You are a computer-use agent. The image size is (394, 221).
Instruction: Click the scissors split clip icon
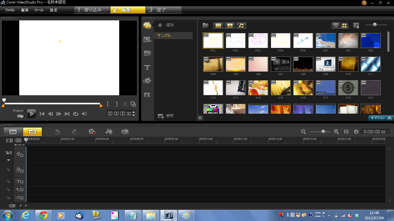click(x=125, y=104)
